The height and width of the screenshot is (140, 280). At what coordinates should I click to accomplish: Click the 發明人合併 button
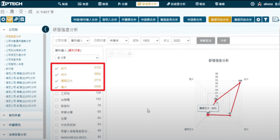coord(110,20)
